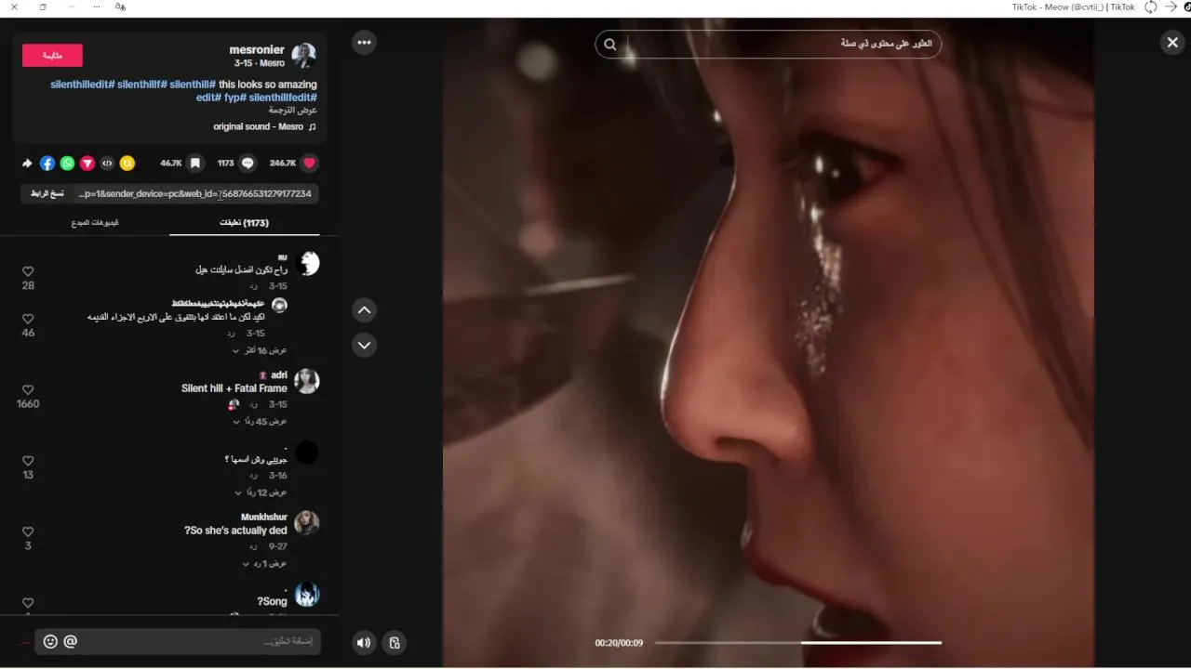This screenshot has width=1191, height=669.
Task: Expand the 16 more replies
Action: click(260, 350)
